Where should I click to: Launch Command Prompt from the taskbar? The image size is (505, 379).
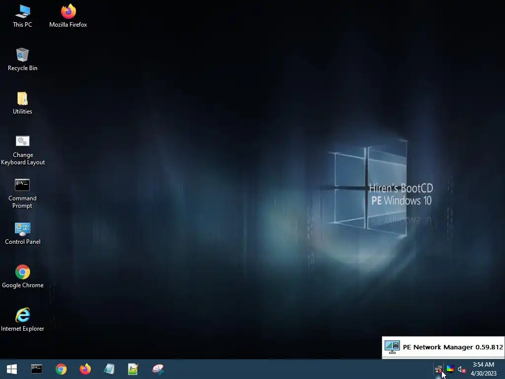[36, 369]
